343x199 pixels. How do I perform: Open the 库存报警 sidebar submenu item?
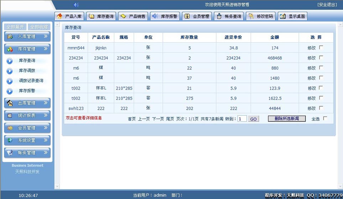pyautogui.click(x=27, y=91)
